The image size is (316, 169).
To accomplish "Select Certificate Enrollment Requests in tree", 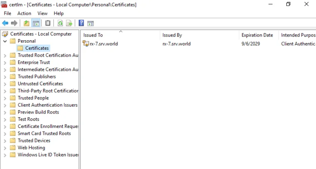I will pyautogui.click(x=48, y=126).
